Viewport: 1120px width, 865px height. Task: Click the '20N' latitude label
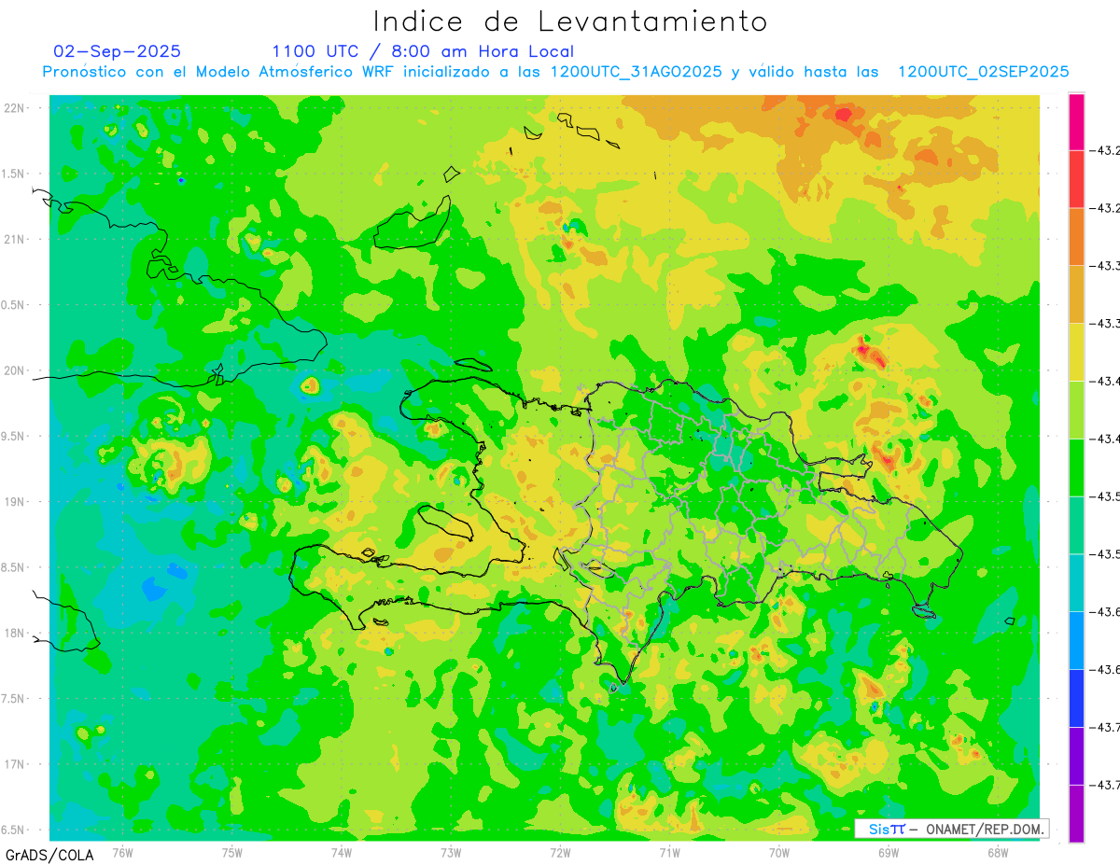click(x=14, y=370)
